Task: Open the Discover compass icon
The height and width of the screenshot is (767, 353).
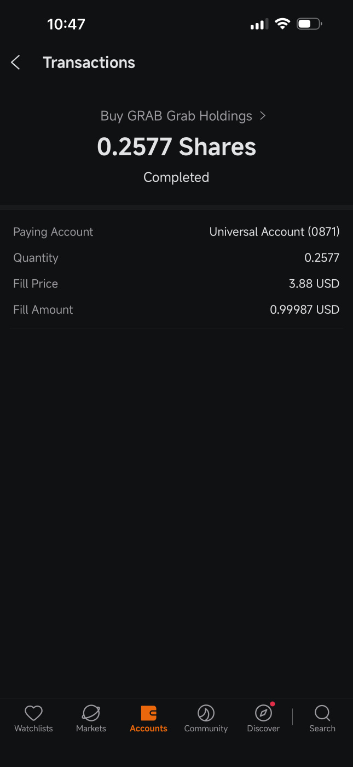Action: pos(264,712)
